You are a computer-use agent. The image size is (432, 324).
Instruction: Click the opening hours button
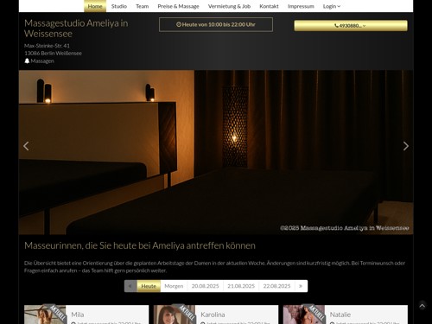click(216, 24)
